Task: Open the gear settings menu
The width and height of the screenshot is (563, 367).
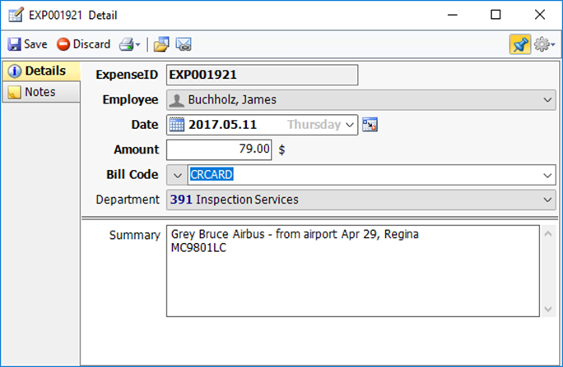Action: (544, 44)
